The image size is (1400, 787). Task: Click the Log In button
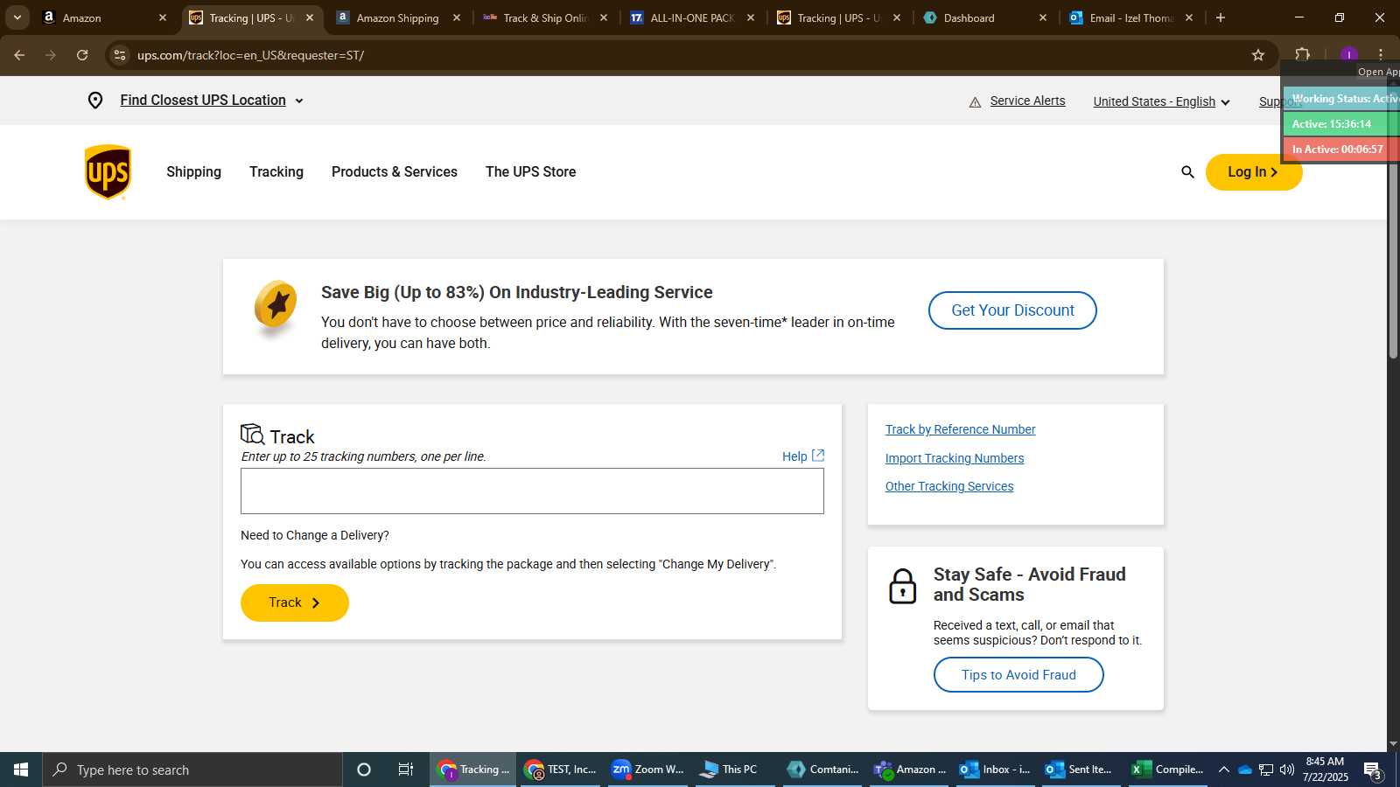(1253, 172)
